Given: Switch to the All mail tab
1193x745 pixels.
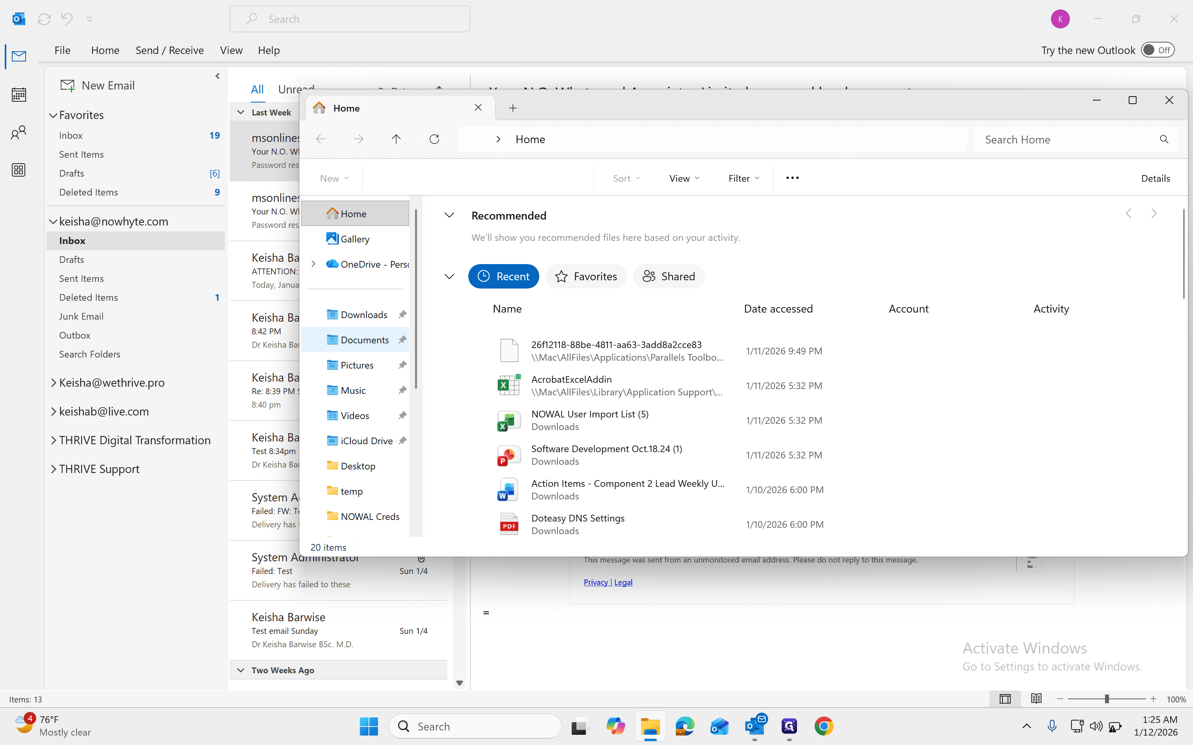Looking at the screenshot, I should tap(257, 89).
